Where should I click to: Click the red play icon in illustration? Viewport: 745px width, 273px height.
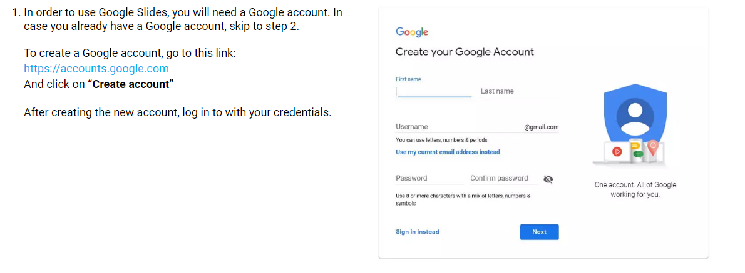click(617, 151)
